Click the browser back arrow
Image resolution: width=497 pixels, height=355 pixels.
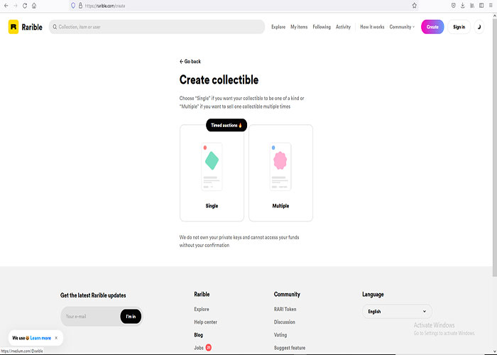pyautogui.click(x=6, y=5)
